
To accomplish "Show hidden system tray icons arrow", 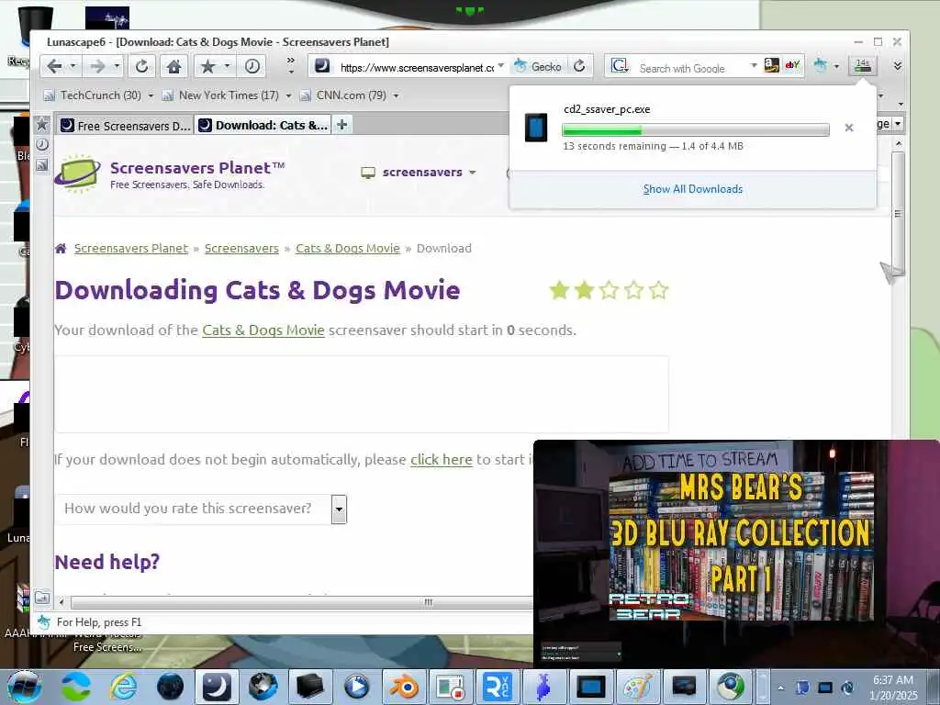I will coord(780,688).
